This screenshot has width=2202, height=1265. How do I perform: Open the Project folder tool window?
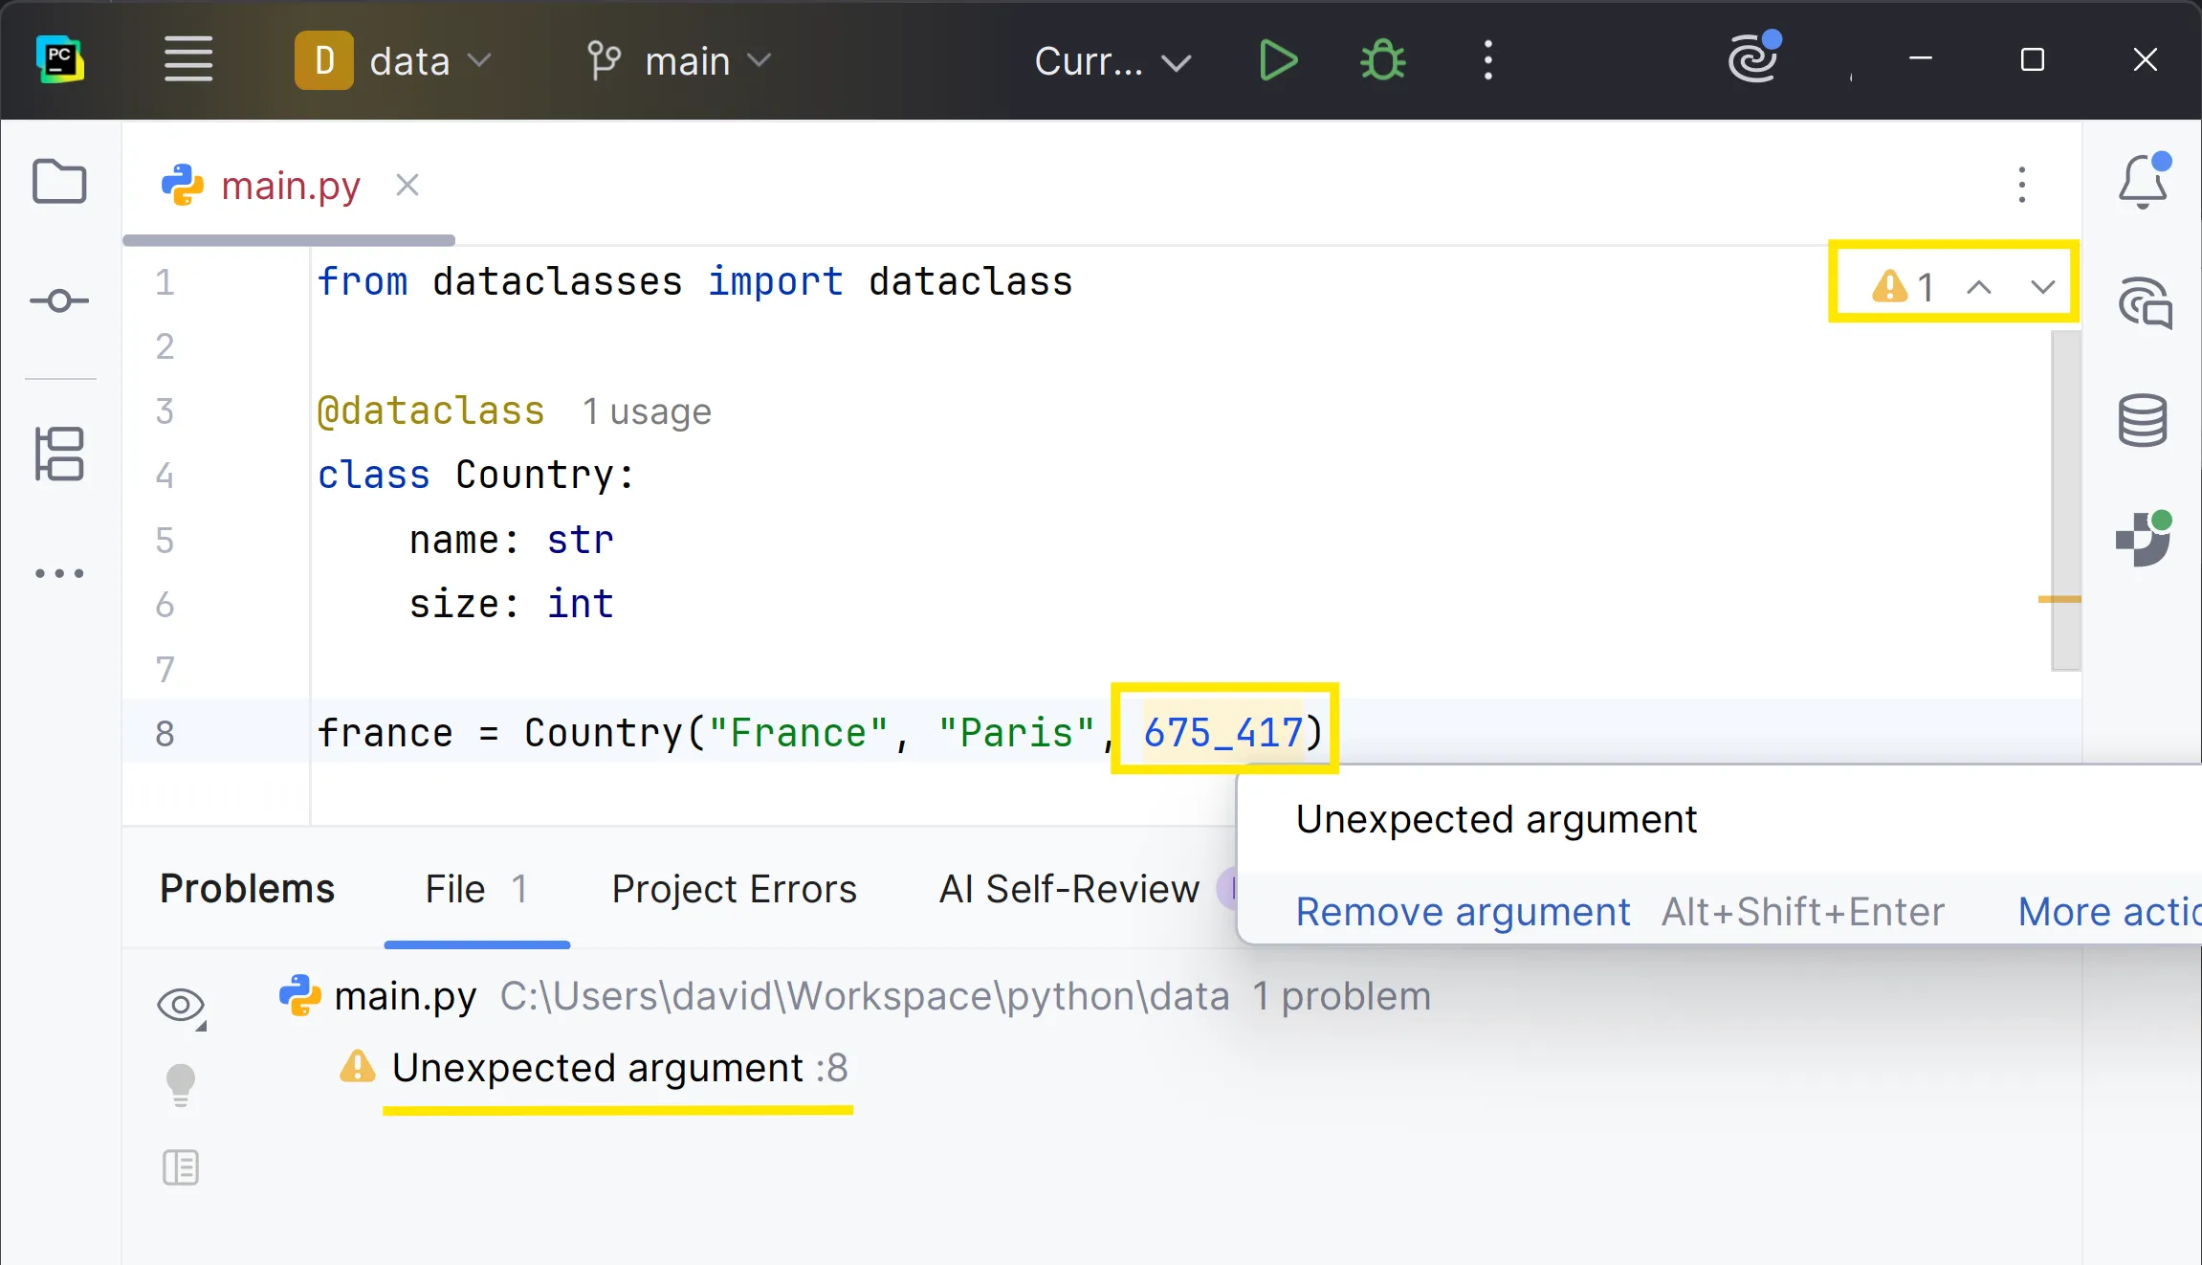click(x=59, y=182)
